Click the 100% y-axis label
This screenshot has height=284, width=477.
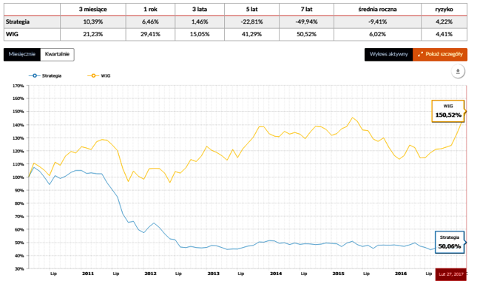click(x=18, y=177)
